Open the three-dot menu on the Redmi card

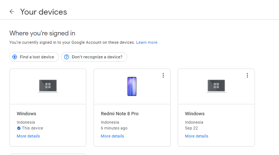click(163, 75)
